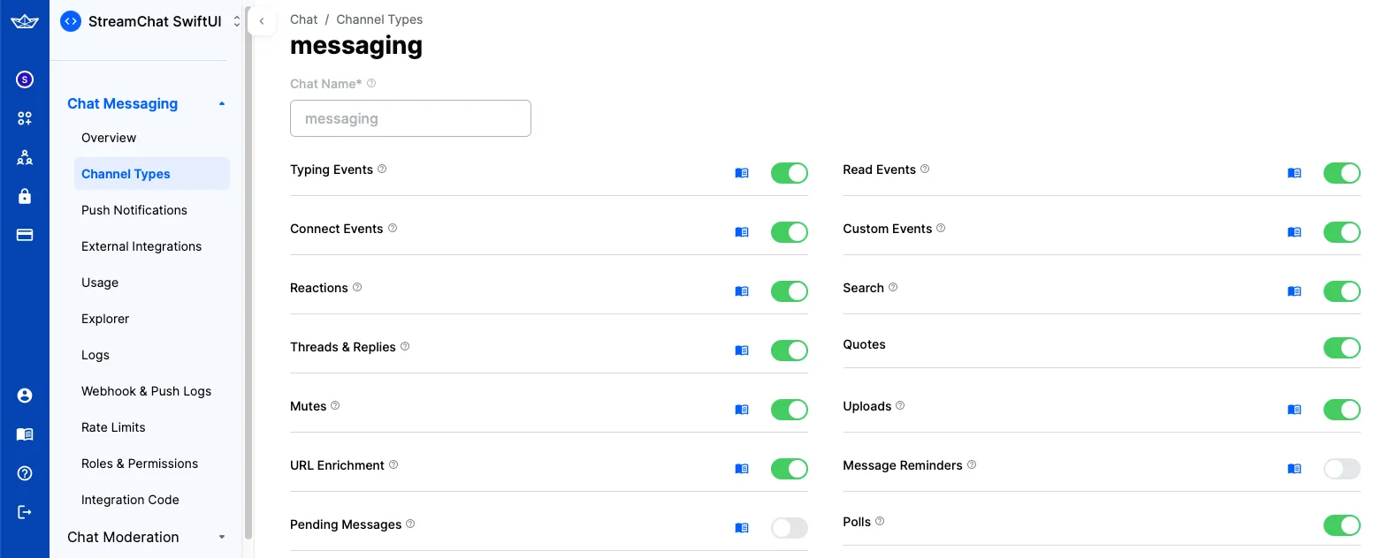The width and height of the screenshot is (1374, 558).
Task: Disable the Reactions toggle
Action: 789,291
